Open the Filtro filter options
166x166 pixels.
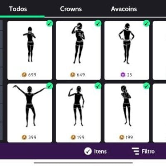tap(143, 151)
